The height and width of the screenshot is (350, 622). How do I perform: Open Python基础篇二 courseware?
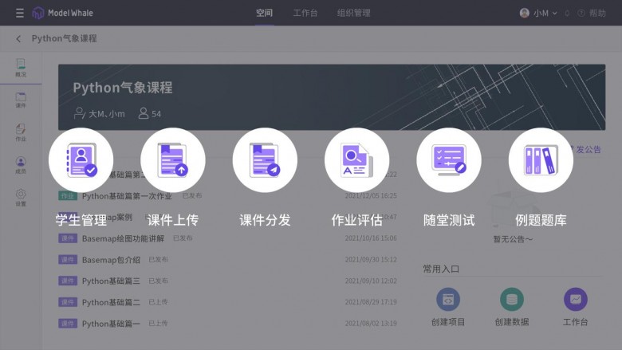pos(111,302)
